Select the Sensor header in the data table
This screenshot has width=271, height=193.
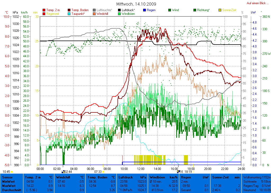pyautogui.click(x=7, y=177)
